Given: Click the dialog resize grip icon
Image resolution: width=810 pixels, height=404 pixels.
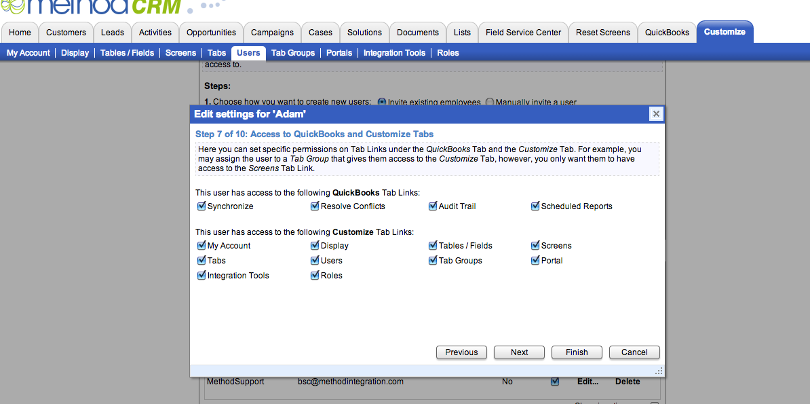Looking at the screenshot, I should click(659, 371).
